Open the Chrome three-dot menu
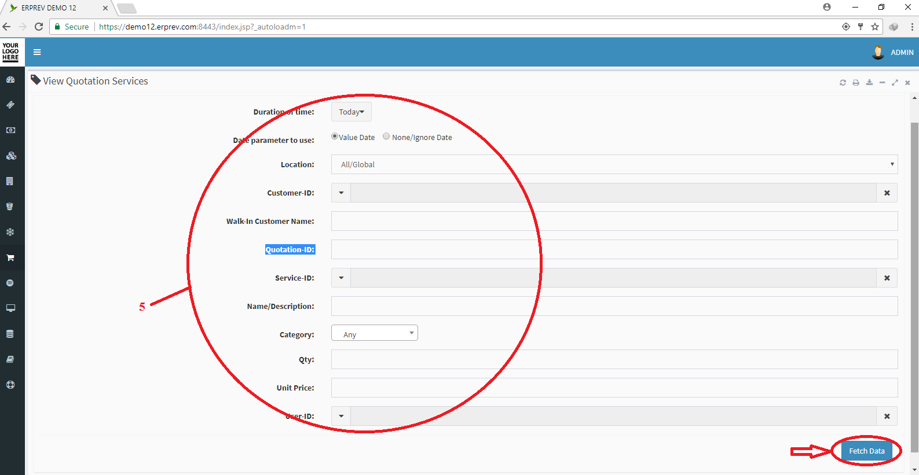The height and width of the screenshot is (475, 919). click(911, 27)
